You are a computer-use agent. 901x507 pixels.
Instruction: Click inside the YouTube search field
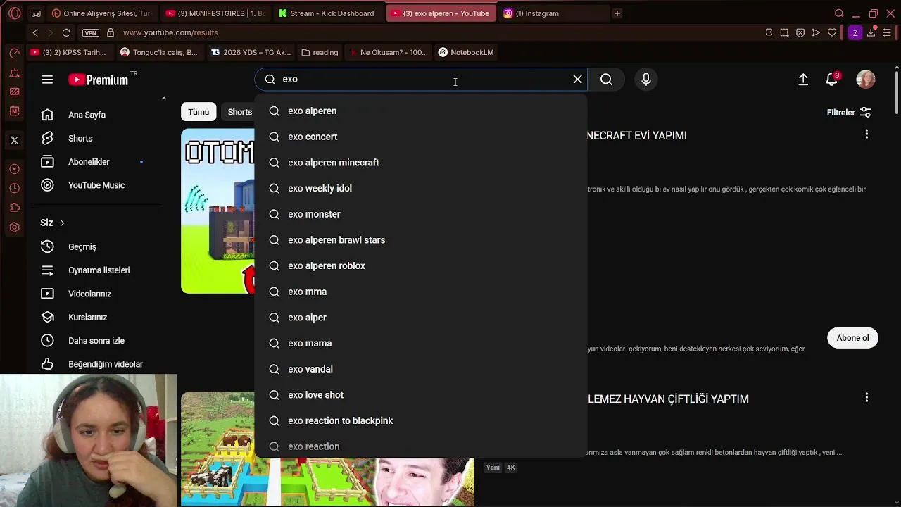(422, 80)
